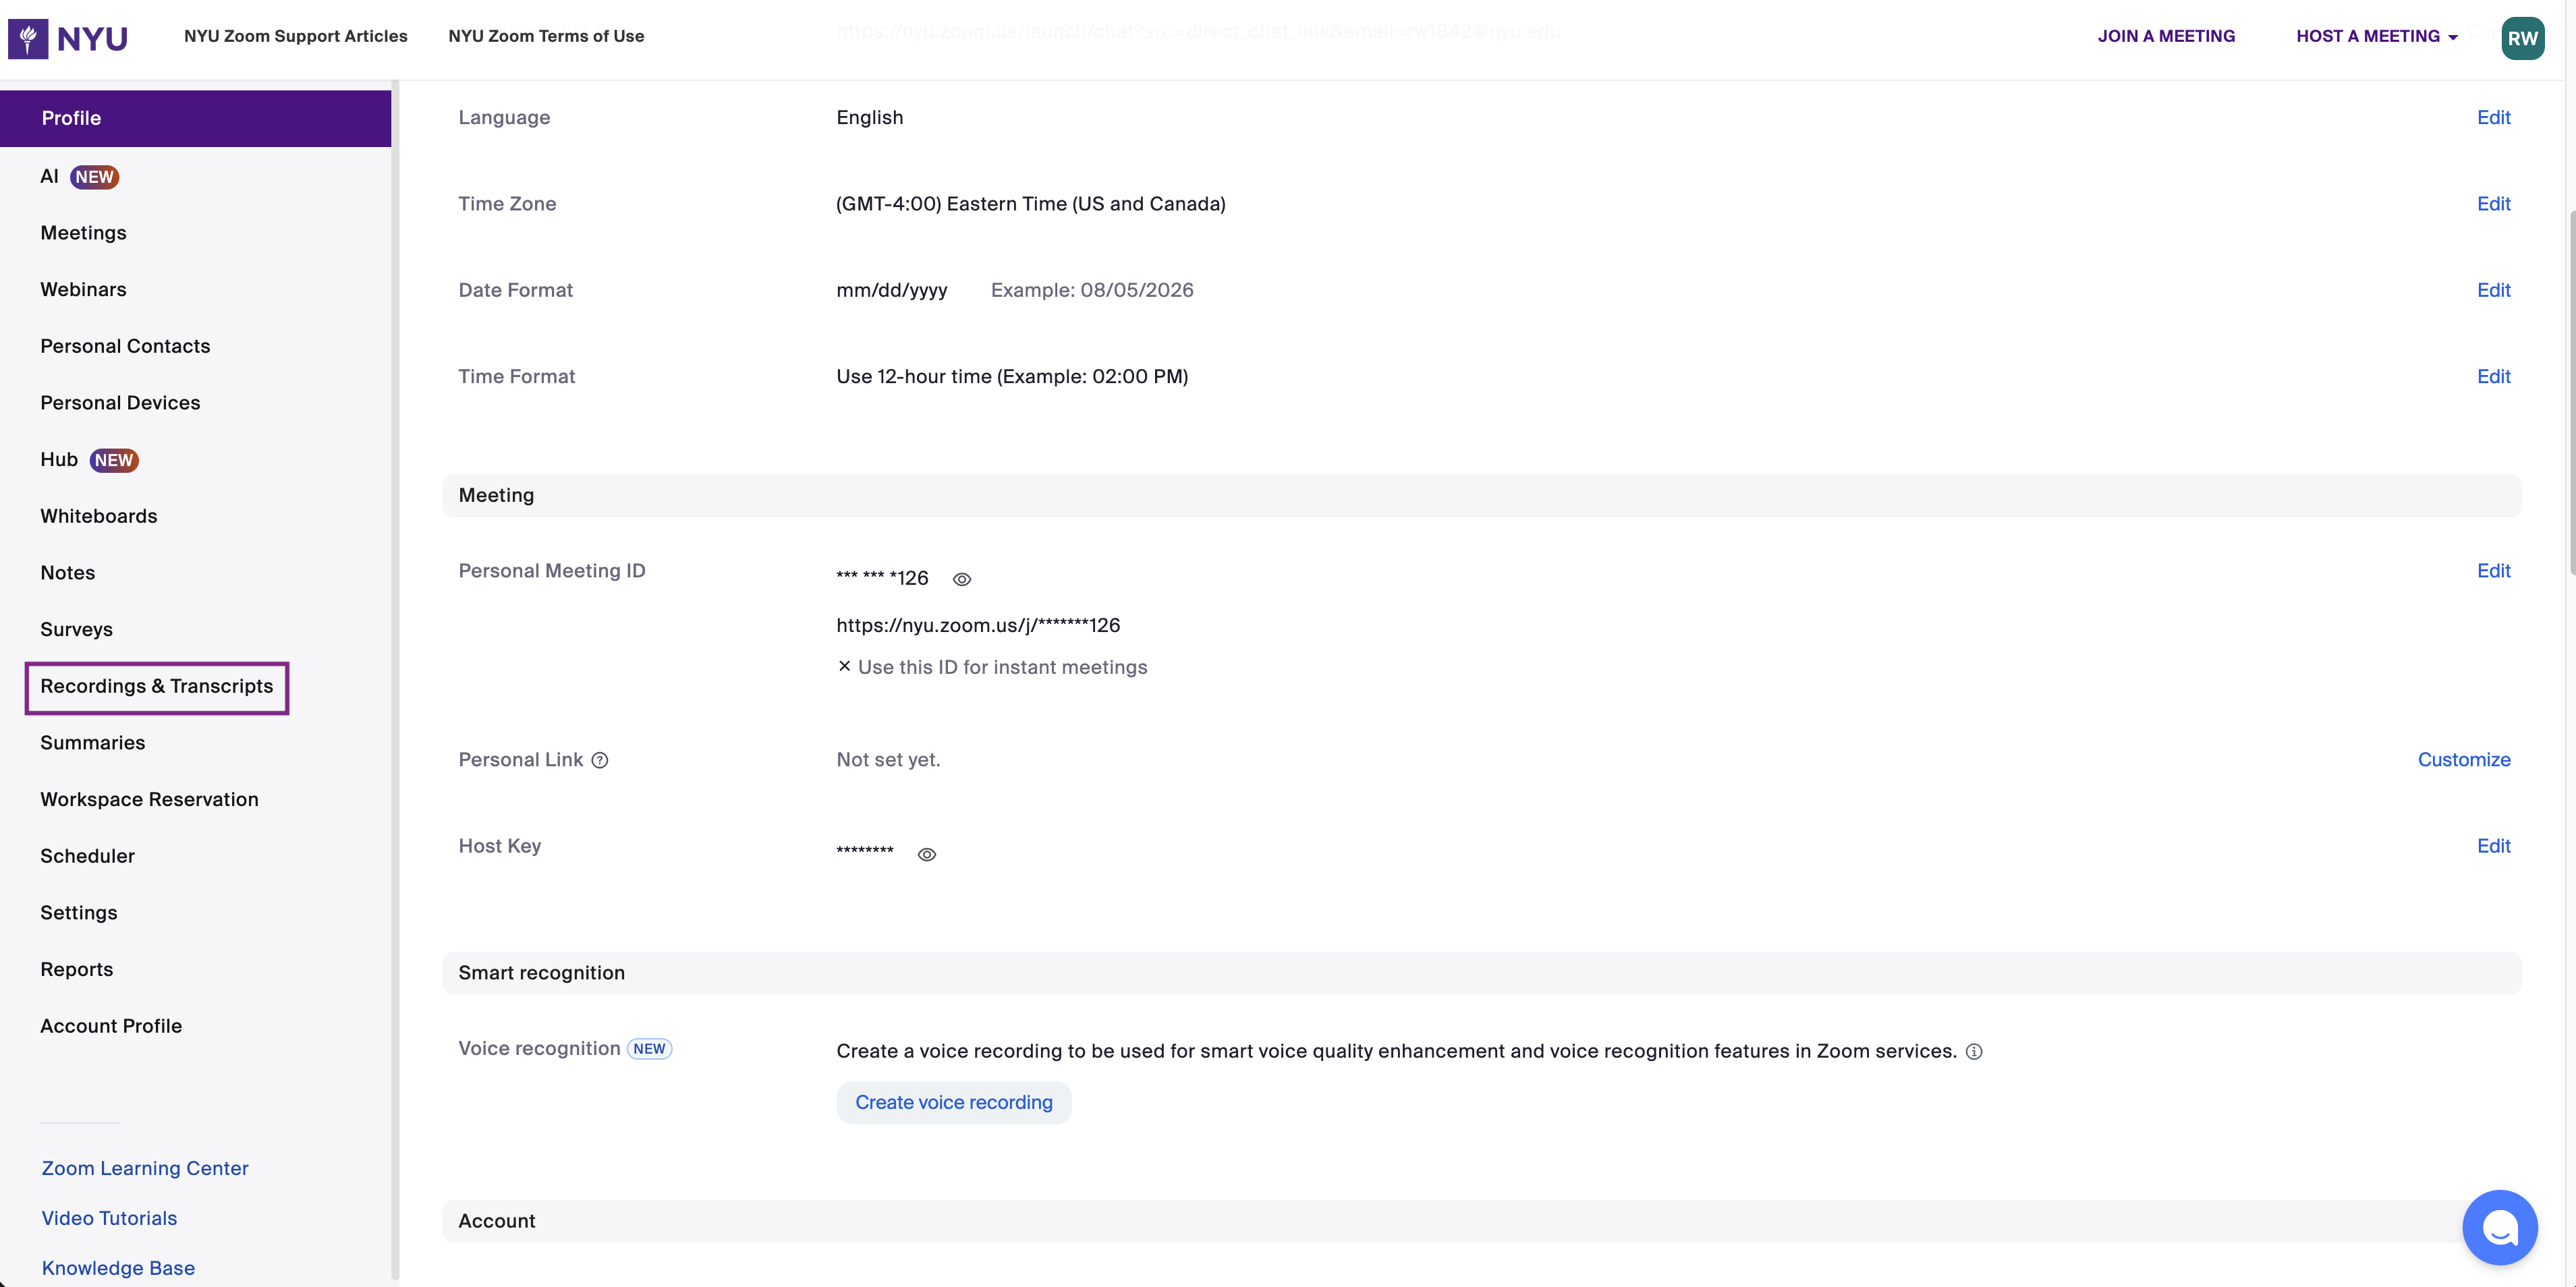Click the mm/dd/yyyy date format value
Image resolution: width=2576 pixels, height=1287 pixels.
coord(891,290)
